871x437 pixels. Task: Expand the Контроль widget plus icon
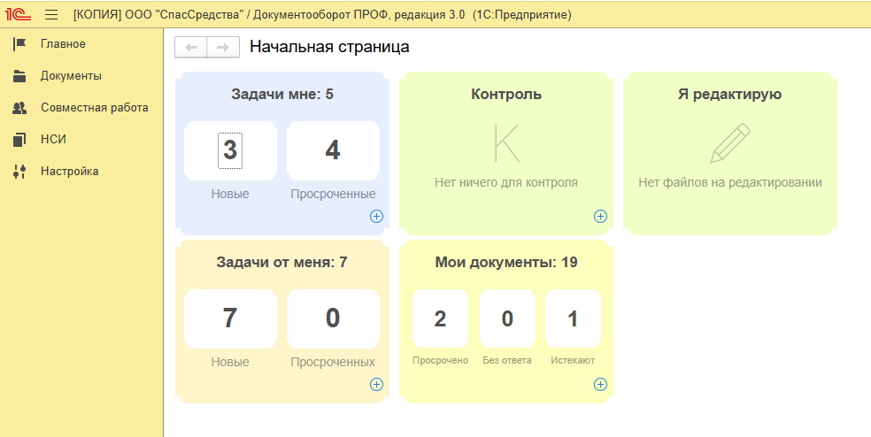click(600, 216)
